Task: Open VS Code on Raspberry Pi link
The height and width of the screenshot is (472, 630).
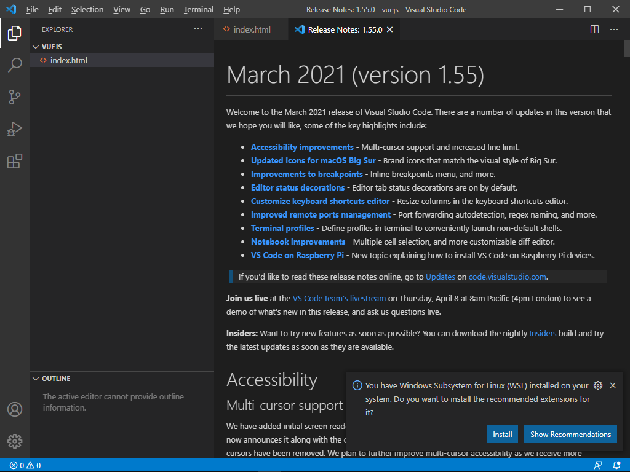Action: [297, 255]
